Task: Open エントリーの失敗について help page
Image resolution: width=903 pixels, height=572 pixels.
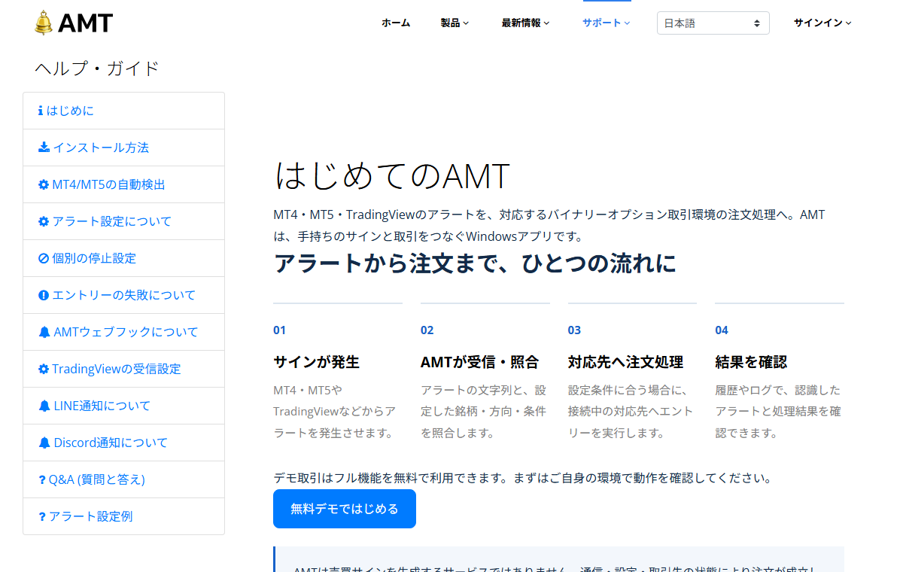Action: click(x=124, y=295)
